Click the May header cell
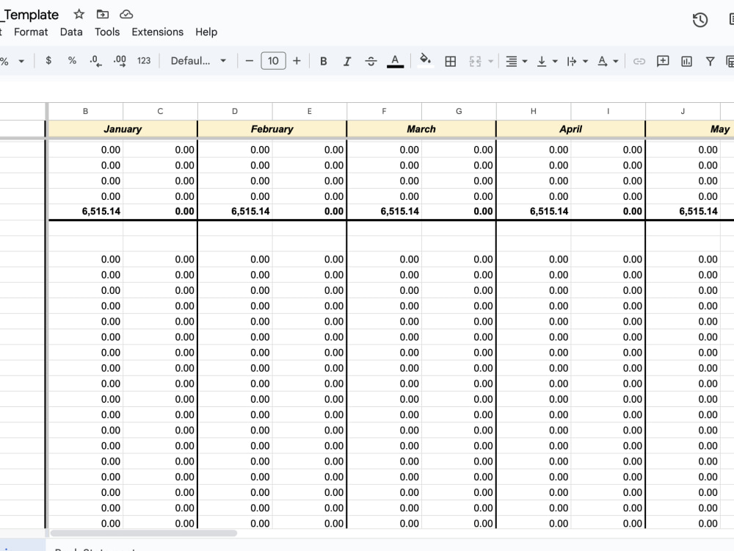 (x=690, y=129)
